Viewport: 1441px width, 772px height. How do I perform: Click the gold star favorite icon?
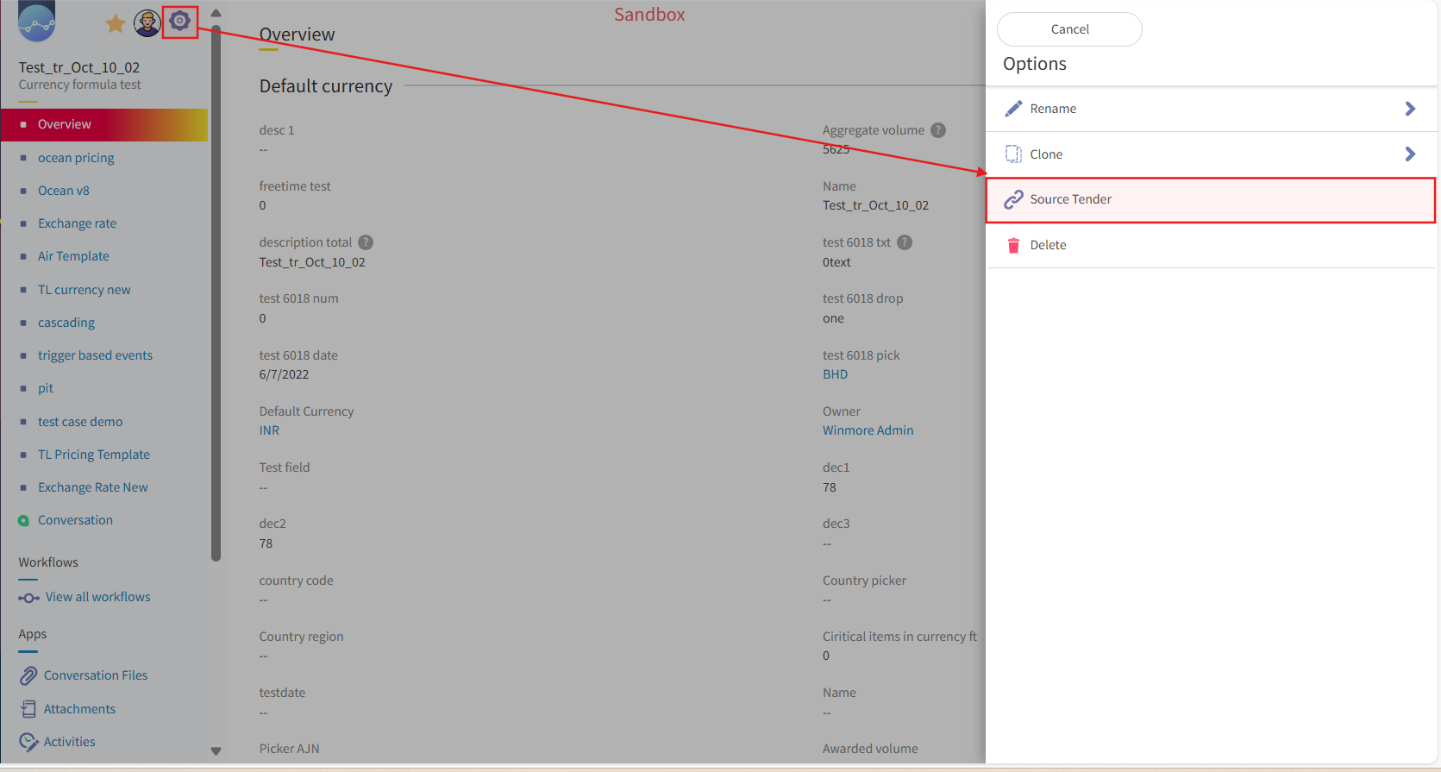pos(115,23)
